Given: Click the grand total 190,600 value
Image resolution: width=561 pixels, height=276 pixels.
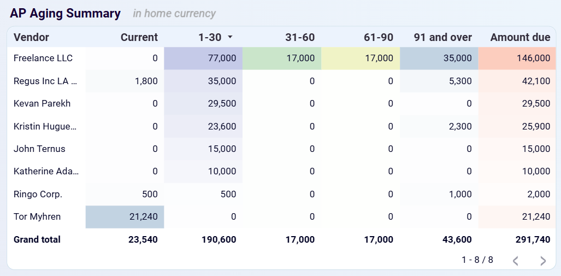Looking at the screenshot, I should click(220, 239).
